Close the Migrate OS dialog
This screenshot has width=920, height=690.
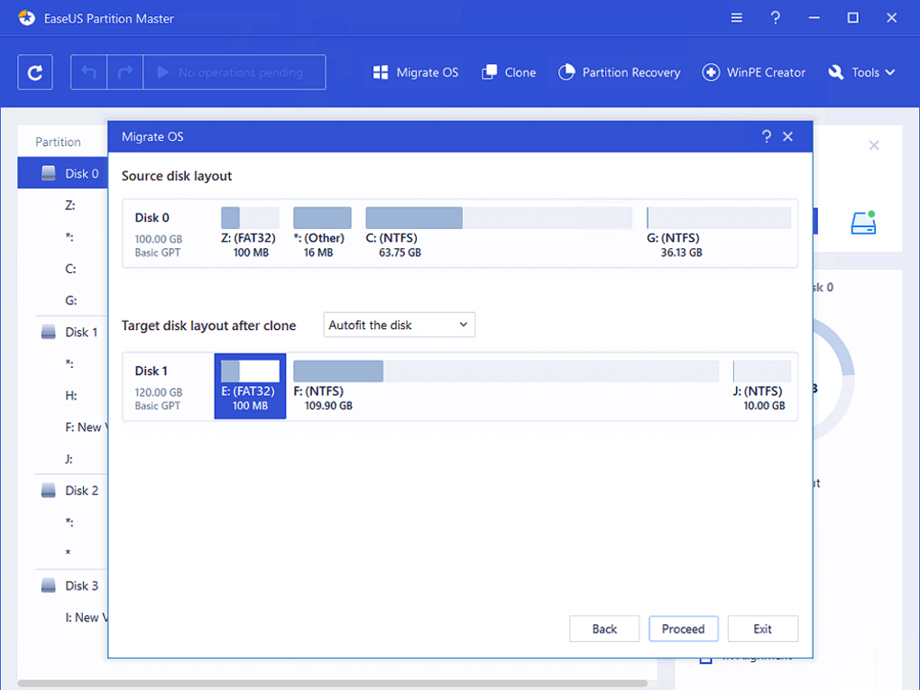(788, 137)
